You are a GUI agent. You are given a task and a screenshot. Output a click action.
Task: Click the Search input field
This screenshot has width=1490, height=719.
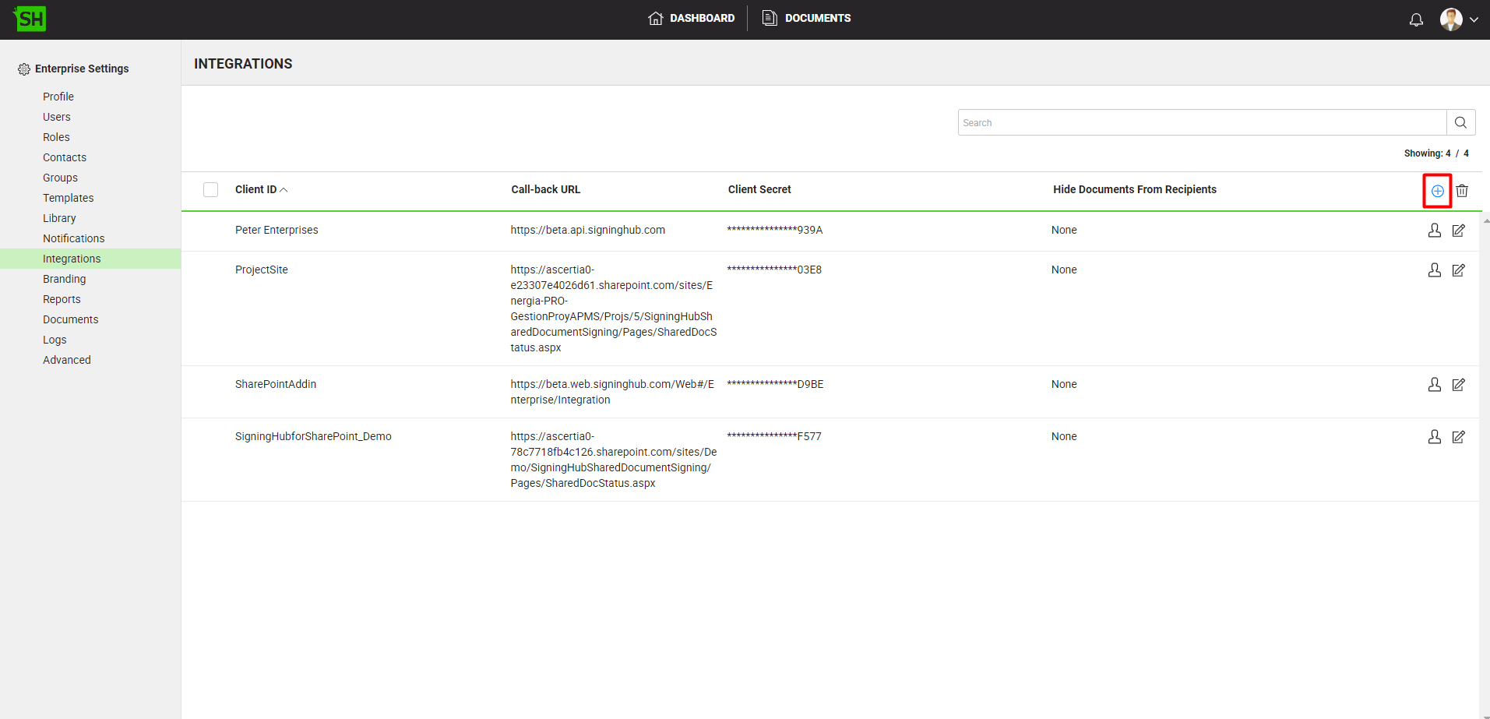1201,122
